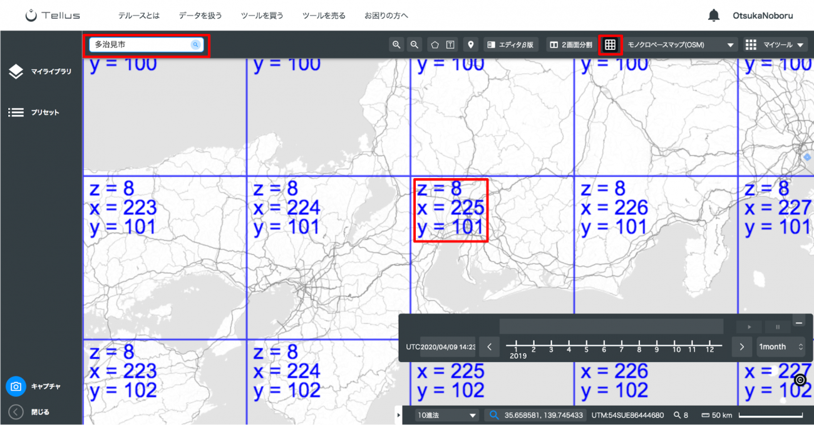Select the location pin marker tool
This screenshot has height=425, width=814.
click(471, 44)
